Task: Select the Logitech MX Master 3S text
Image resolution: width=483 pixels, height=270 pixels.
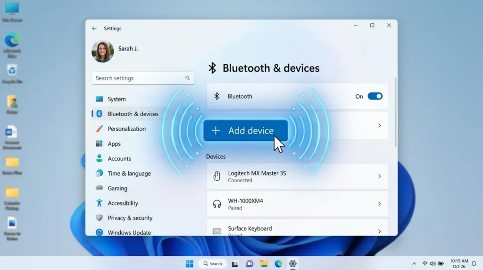Action: tap(257, 173)
